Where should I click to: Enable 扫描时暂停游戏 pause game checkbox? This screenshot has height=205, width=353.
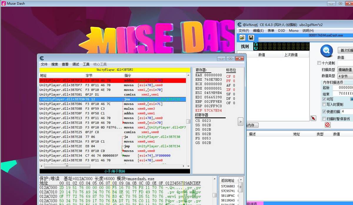324,119
